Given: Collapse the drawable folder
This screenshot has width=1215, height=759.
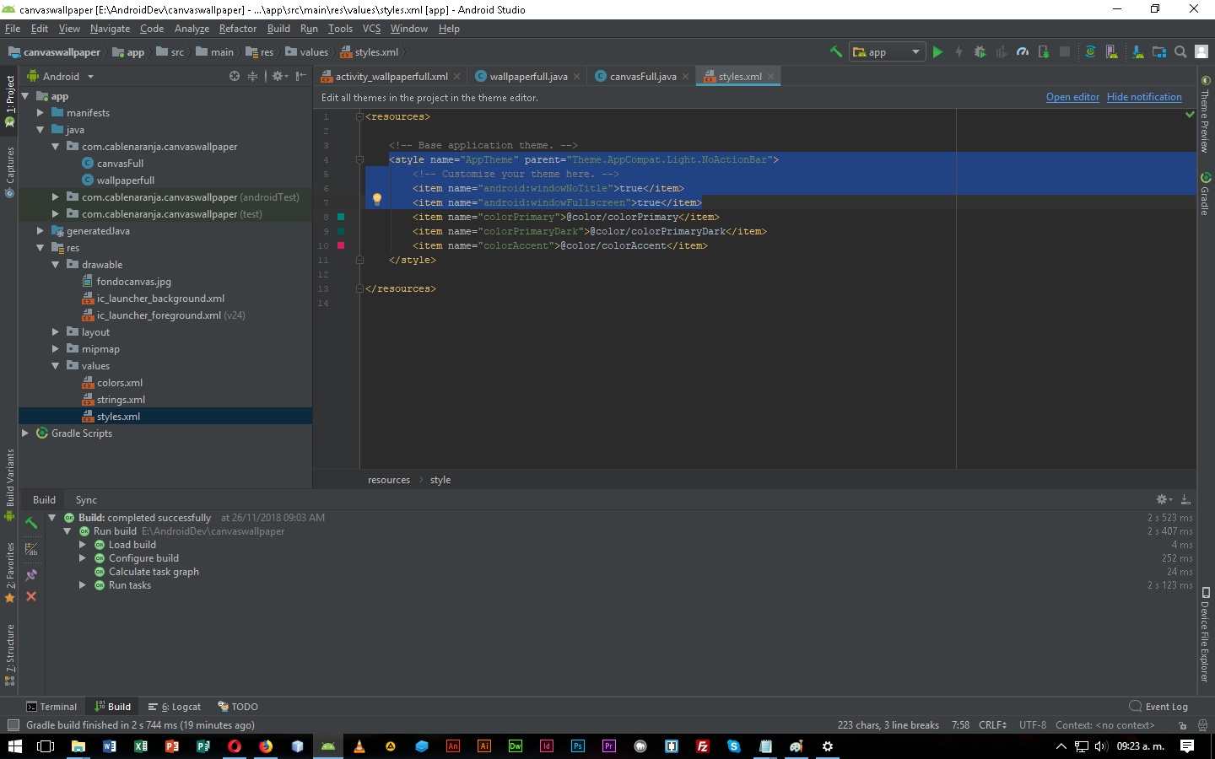Looking at the screenshot, I should [55, 264].
